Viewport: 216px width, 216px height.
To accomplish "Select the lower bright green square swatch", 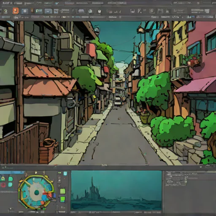I will 63,199.
